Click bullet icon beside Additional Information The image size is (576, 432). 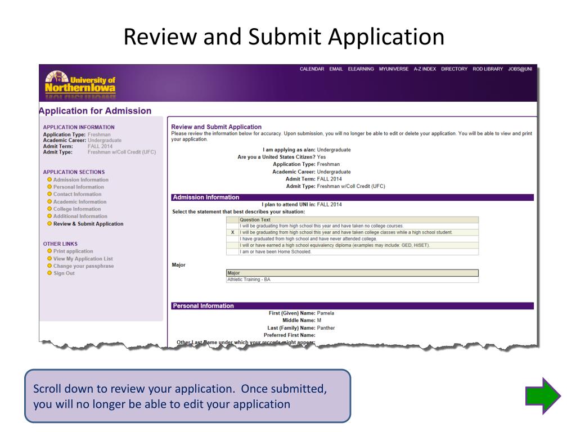pos(49,216)
